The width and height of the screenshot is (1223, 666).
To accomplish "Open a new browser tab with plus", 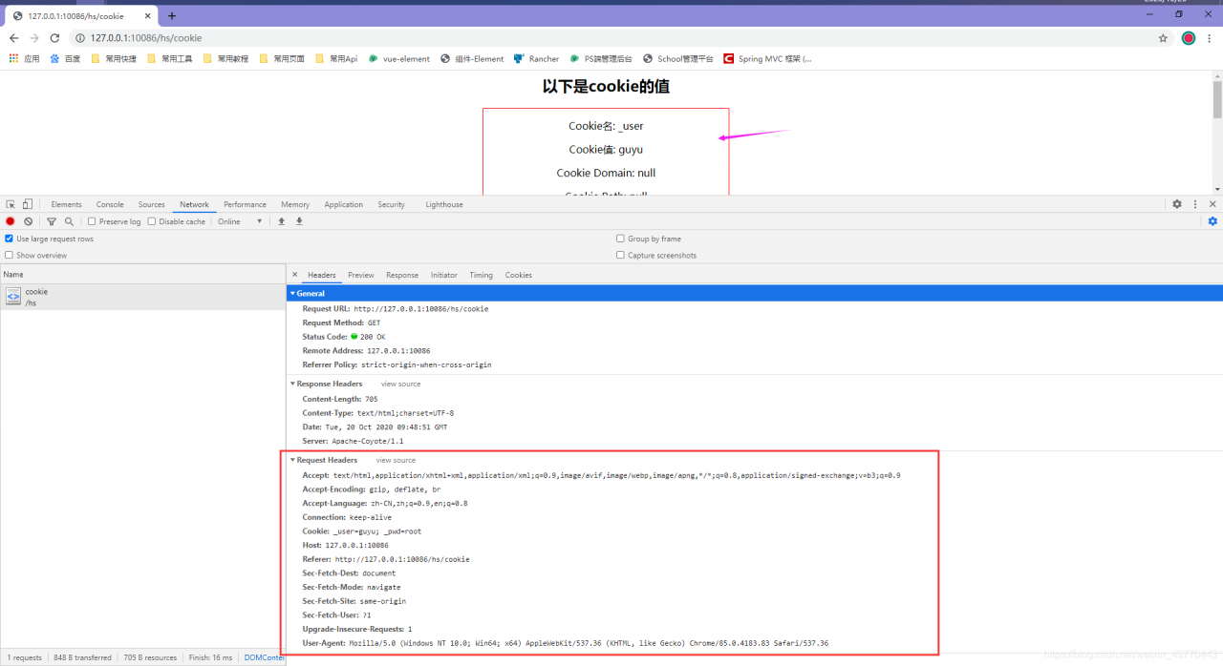I will tap(172, 16).
